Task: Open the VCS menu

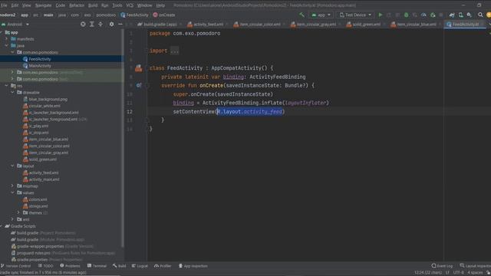Action: click(x=130, y=5)
